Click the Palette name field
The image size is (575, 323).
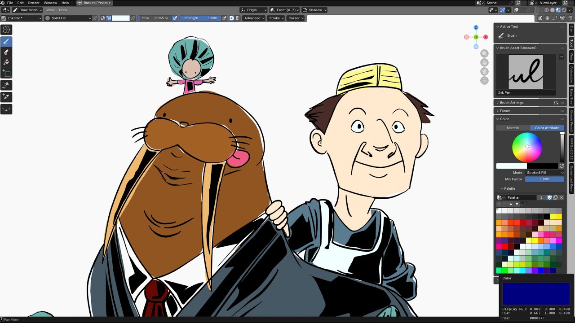[522, 197]
